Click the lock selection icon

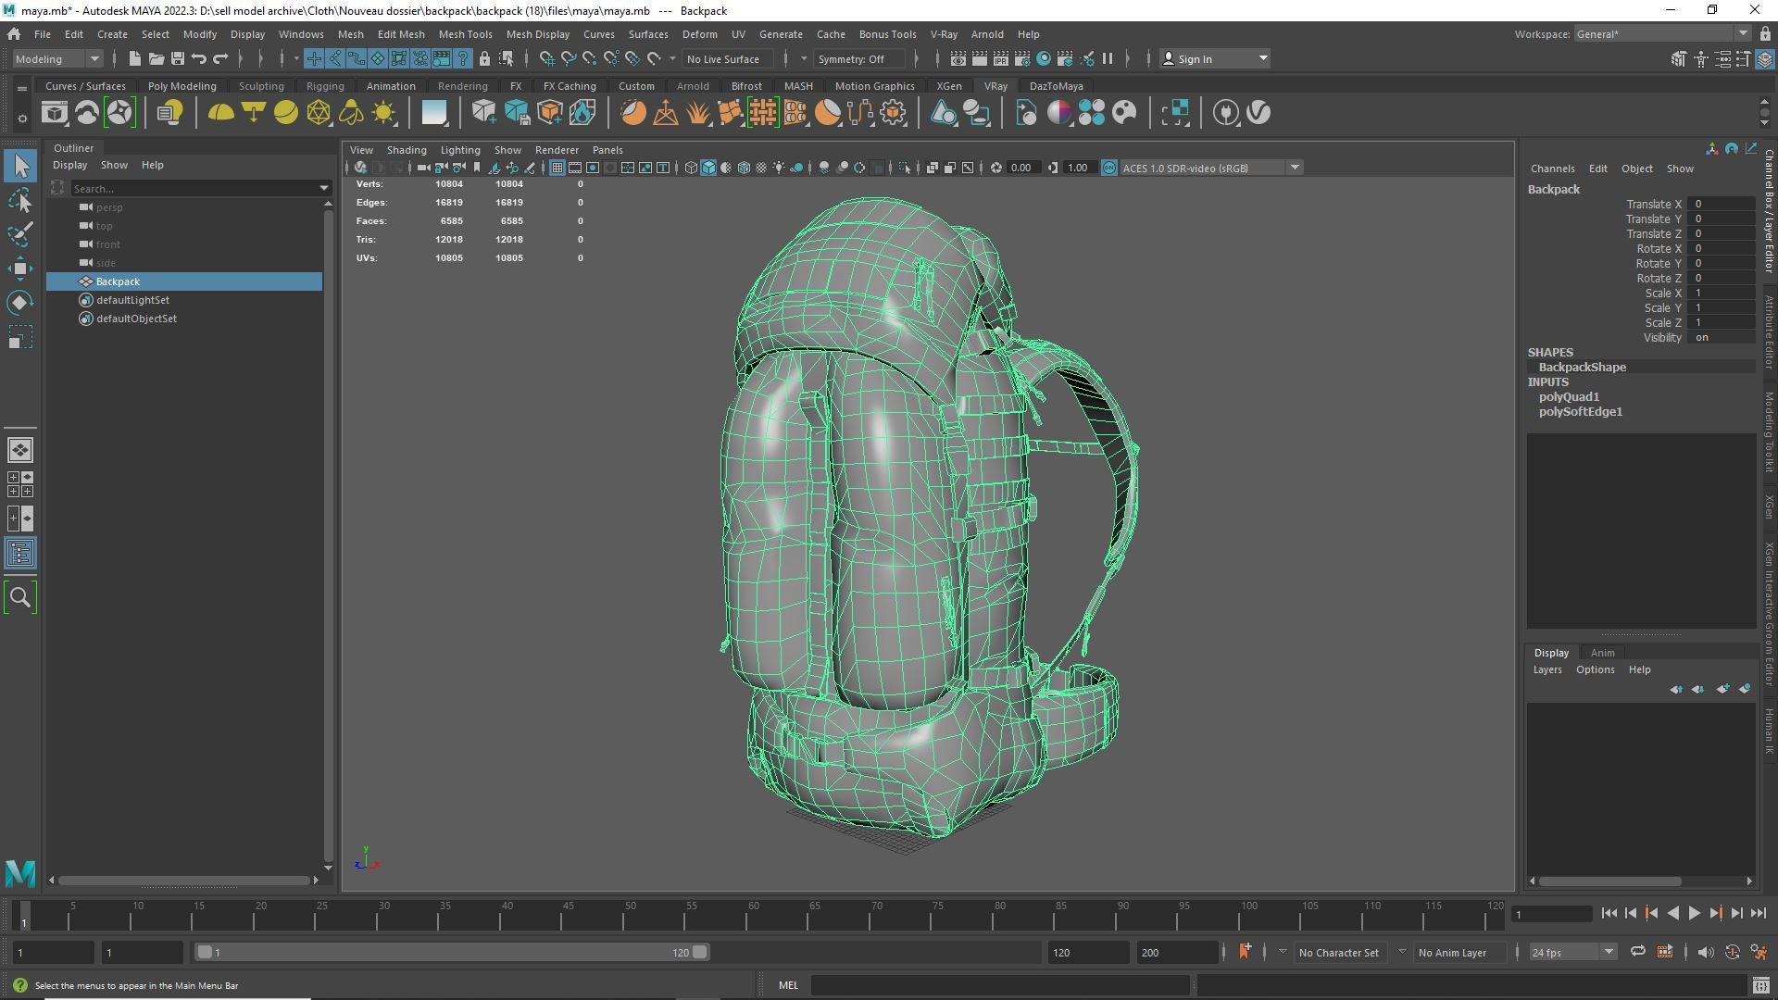pyautogui.click(x=484, y=58)
